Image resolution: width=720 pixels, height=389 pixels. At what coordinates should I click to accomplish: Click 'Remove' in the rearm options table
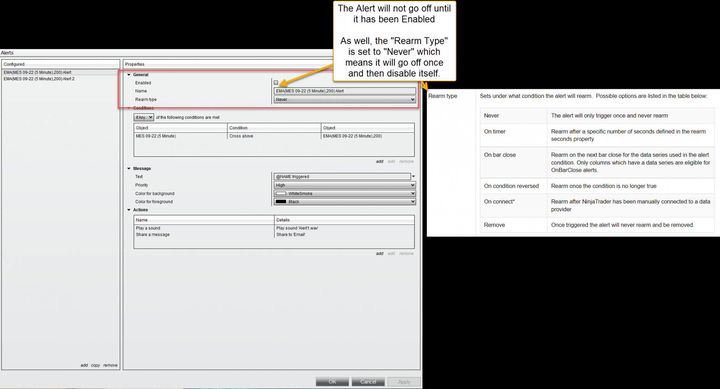(x=494, y=225)
